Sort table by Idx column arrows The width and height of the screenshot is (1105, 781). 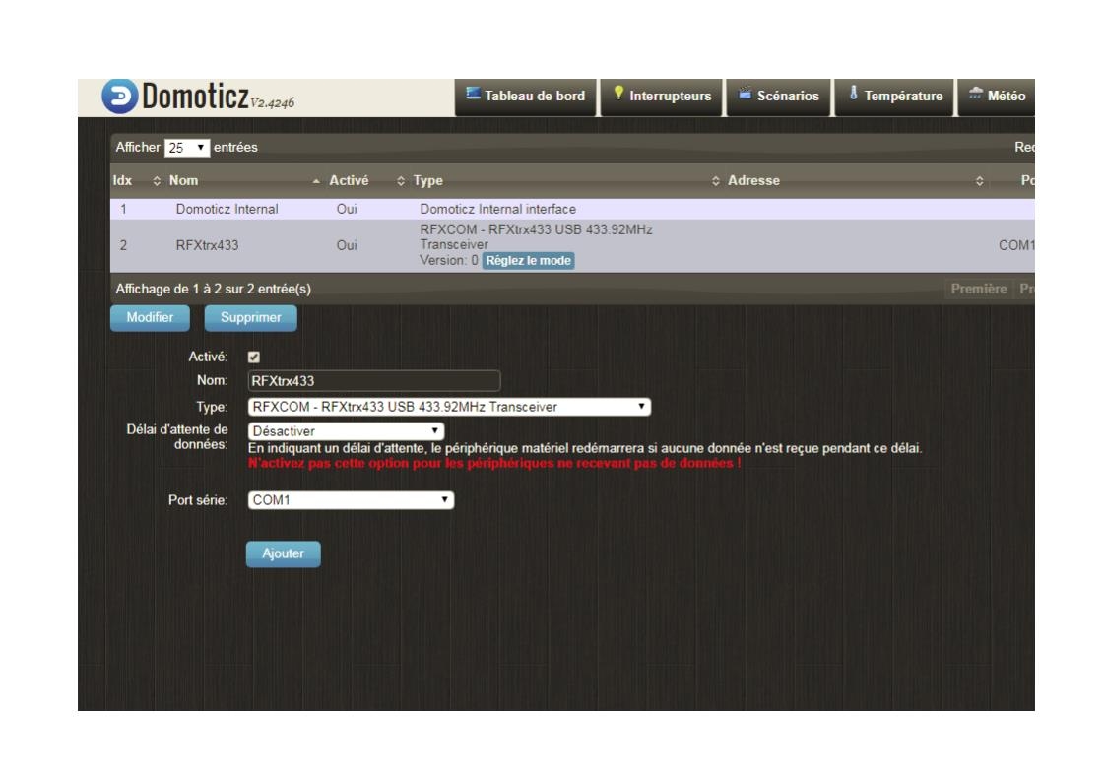(x=157, y=181)
